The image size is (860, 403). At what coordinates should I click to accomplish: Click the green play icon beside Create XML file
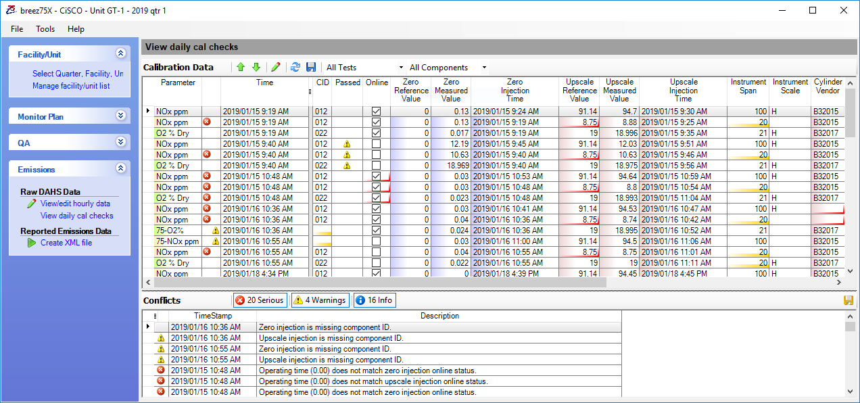click(x=32, y=243)
